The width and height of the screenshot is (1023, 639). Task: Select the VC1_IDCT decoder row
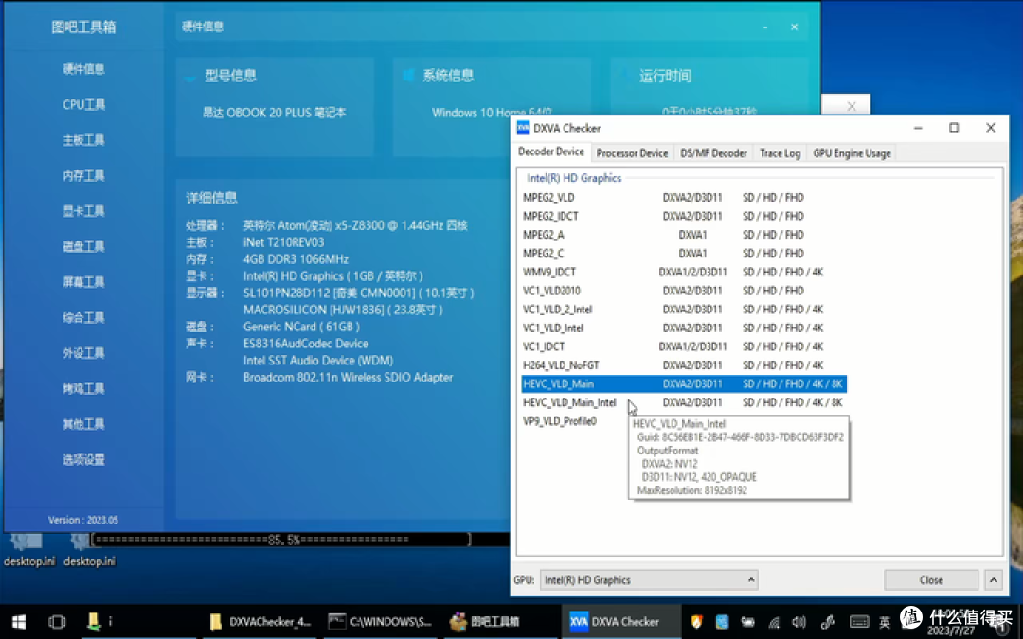(684, 346)
